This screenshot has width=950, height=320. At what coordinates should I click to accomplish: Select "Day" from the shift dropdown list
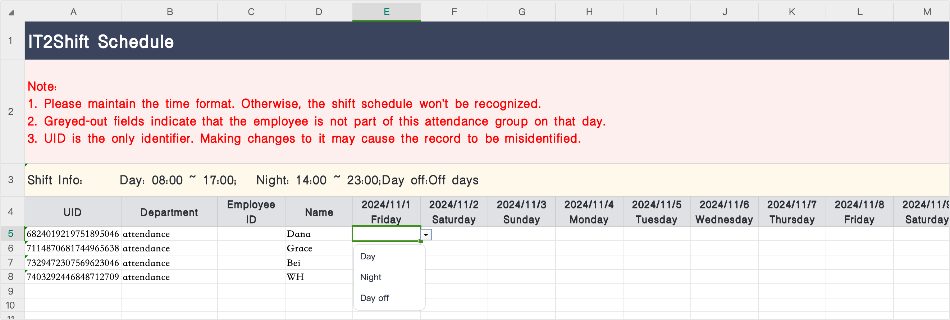(x=367, y=257)
